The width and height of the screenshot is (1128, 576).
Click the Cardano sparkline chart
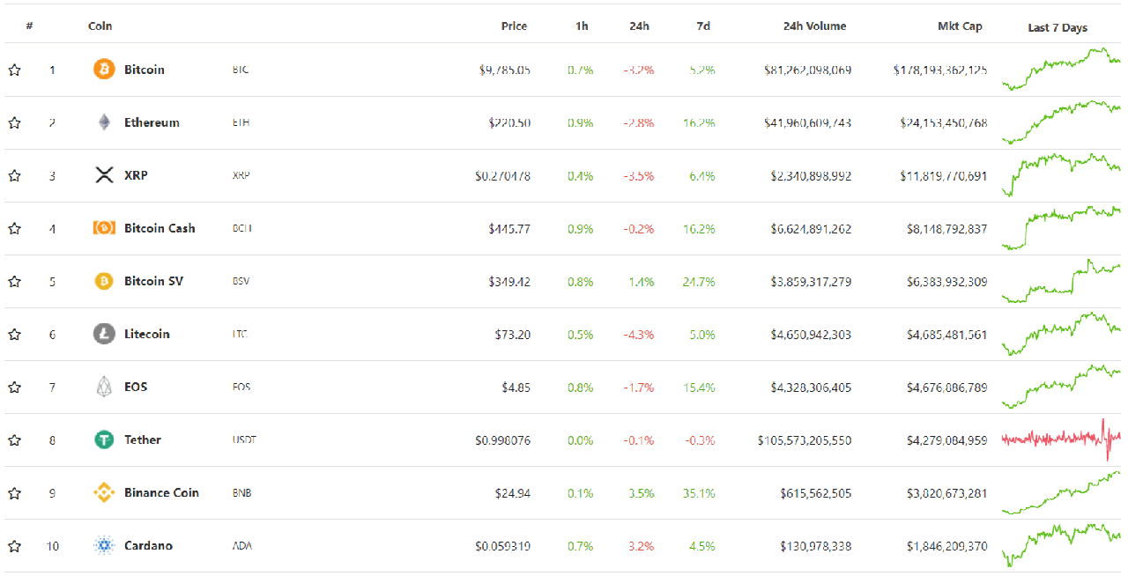coord(1061,544)
